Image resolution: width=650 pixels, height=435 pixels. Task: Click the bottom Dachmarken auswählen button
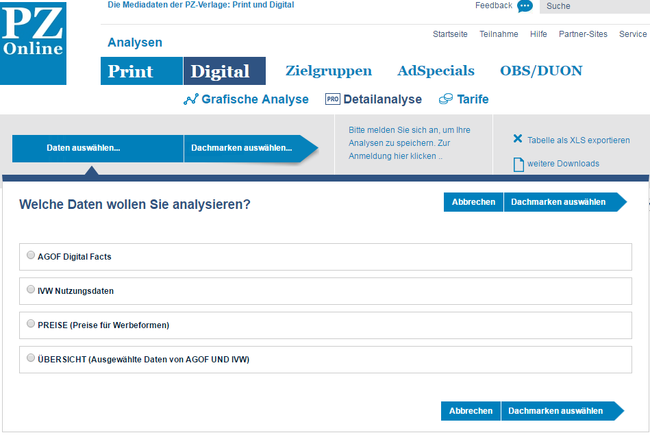point(555,411)
